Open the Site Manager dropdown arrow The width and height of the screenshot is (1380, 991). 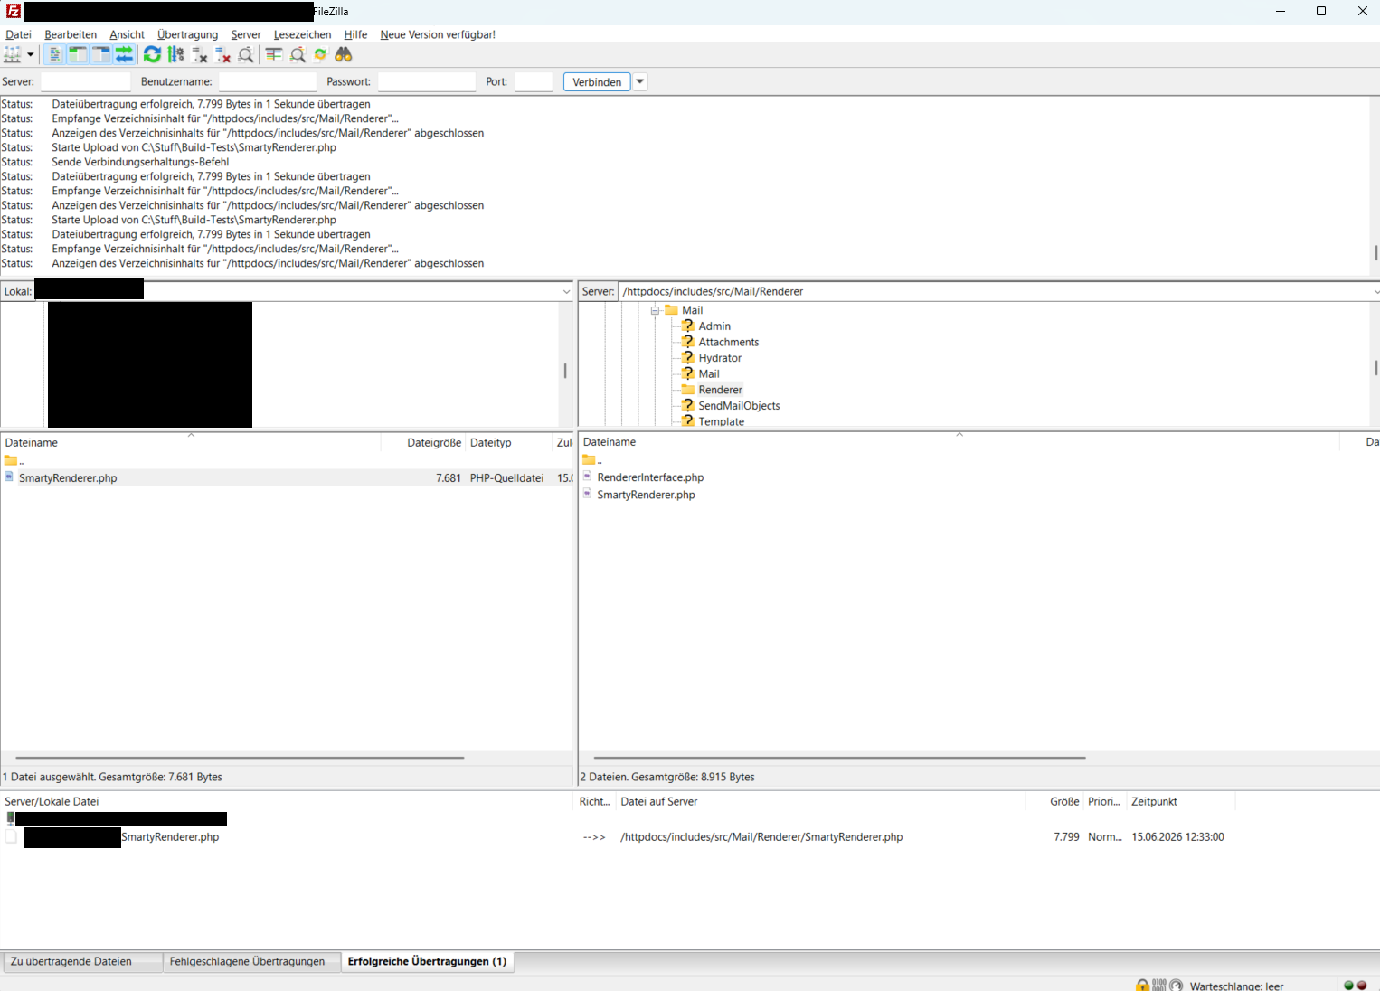pyautogui.click(x=31, y=55)
